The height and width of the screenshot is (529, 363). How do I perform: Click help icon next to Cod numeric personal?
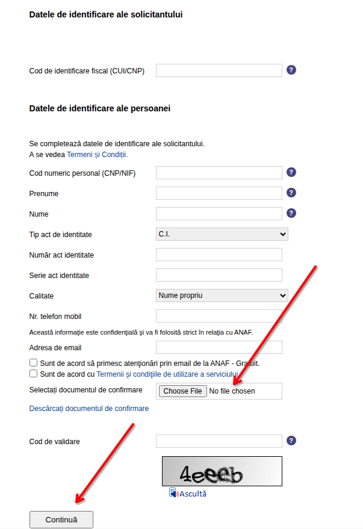291,172
